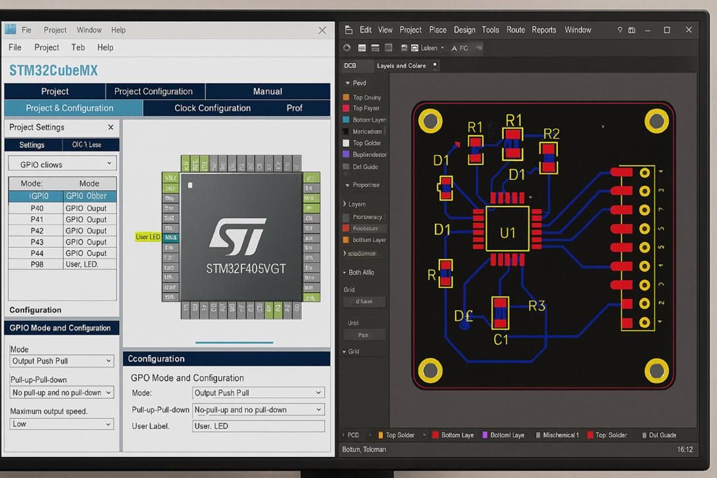Select the A FC text tool

coord(460,48)
